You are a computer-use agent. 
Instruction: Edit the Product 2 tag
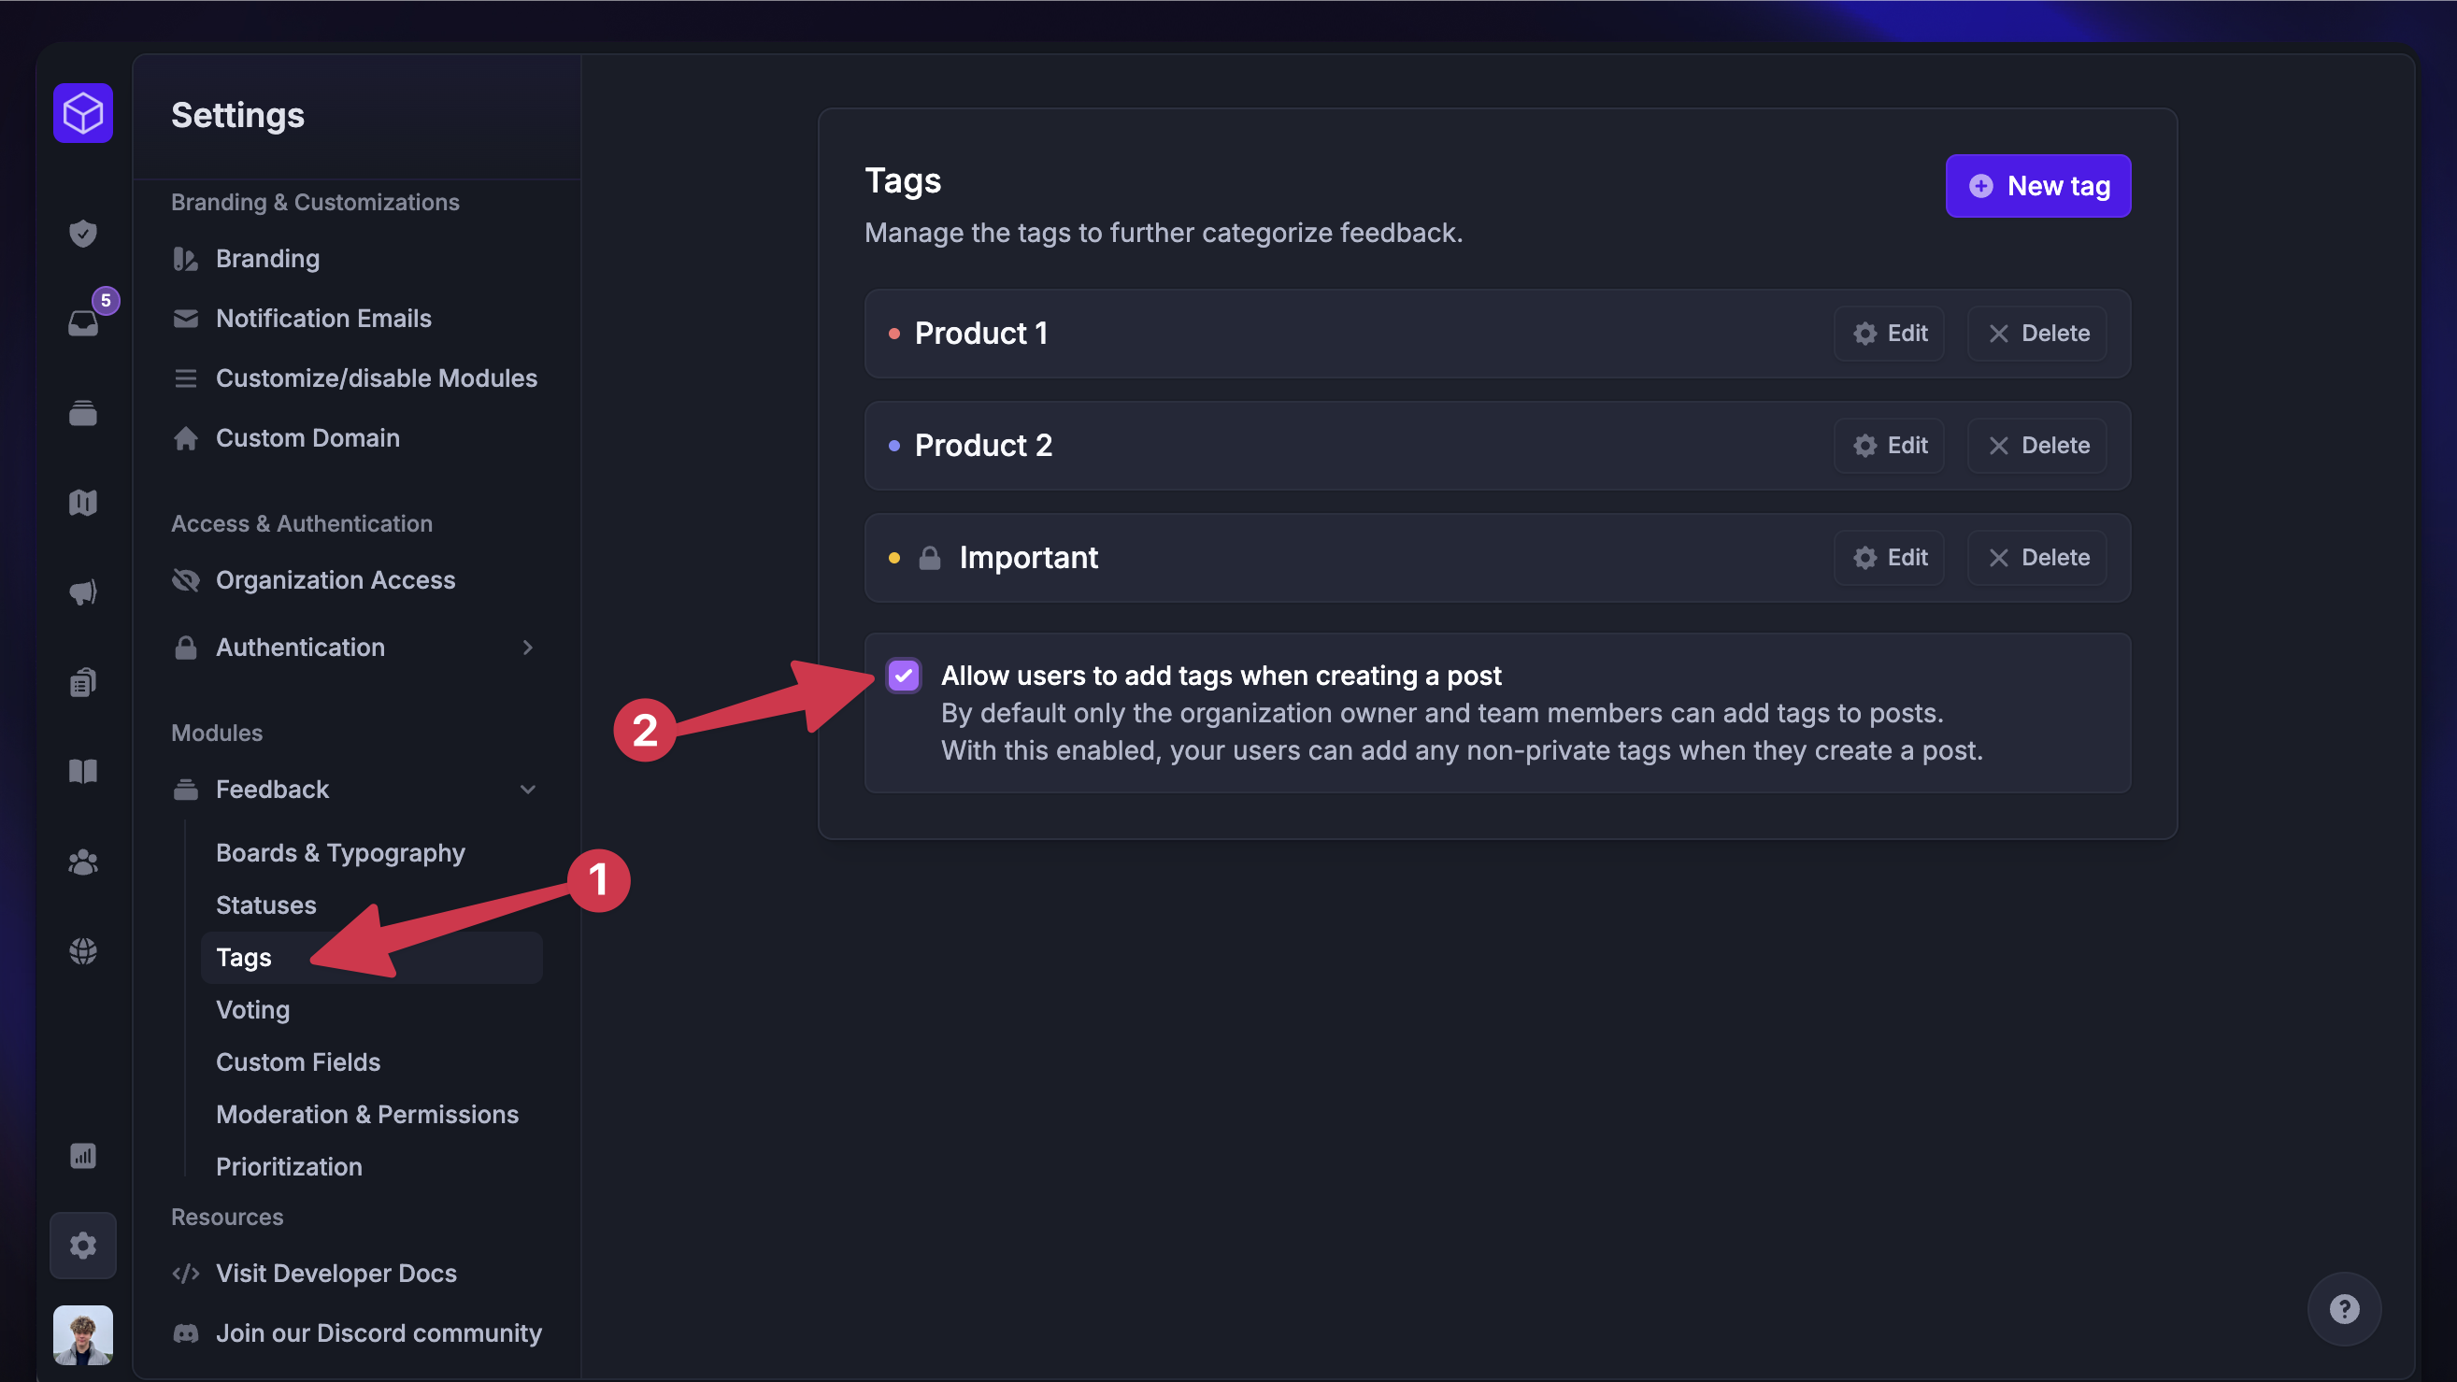click(1889, 446)
